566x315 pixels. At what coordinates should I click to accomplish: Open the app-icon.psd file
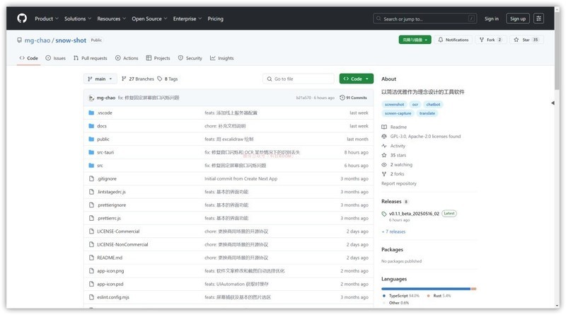click(110, 284)
